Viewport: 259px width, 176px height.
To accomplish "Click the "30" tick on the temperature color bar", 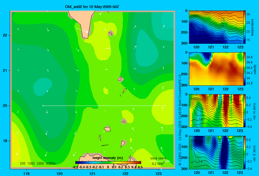I will 248,14.
